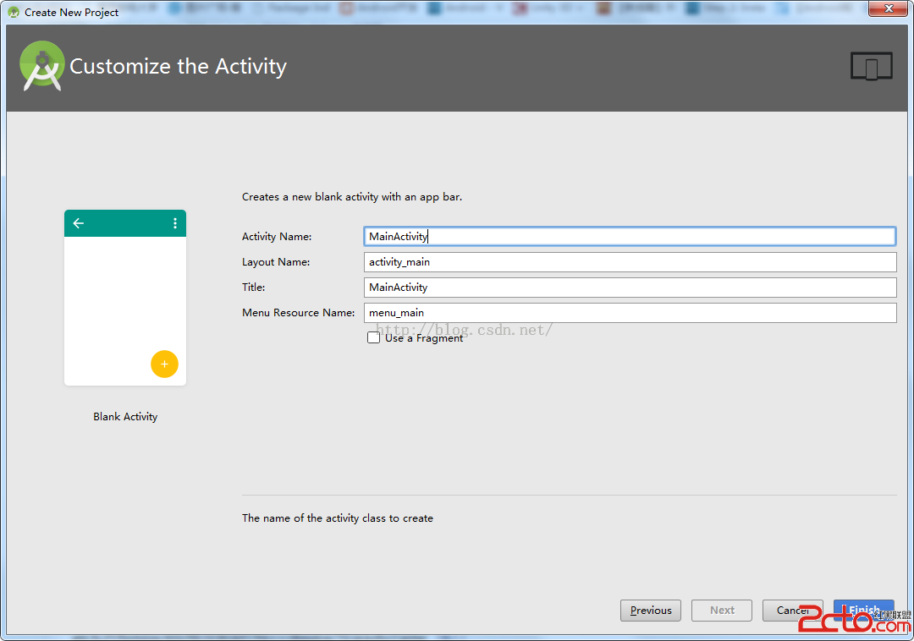Select the Title input field
Viewport: 914px width, 641px height.
pyautogui.click(x=629, y=288)
